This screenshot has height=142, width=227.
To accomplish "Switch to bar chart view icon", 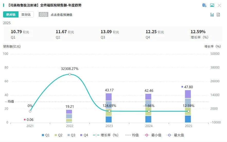I will (212, 15).
